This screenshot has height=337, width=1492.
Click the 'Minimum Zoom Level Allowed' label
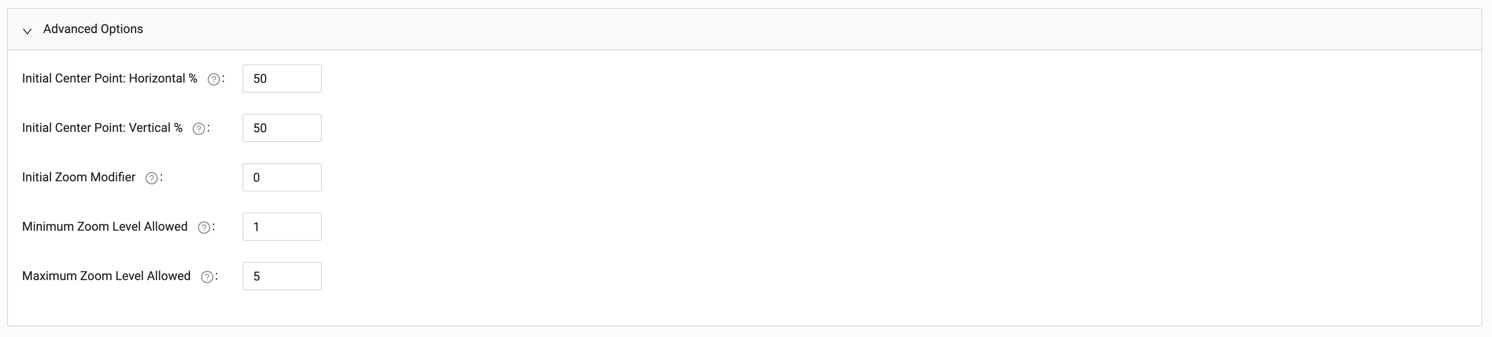tap(105, 226)
